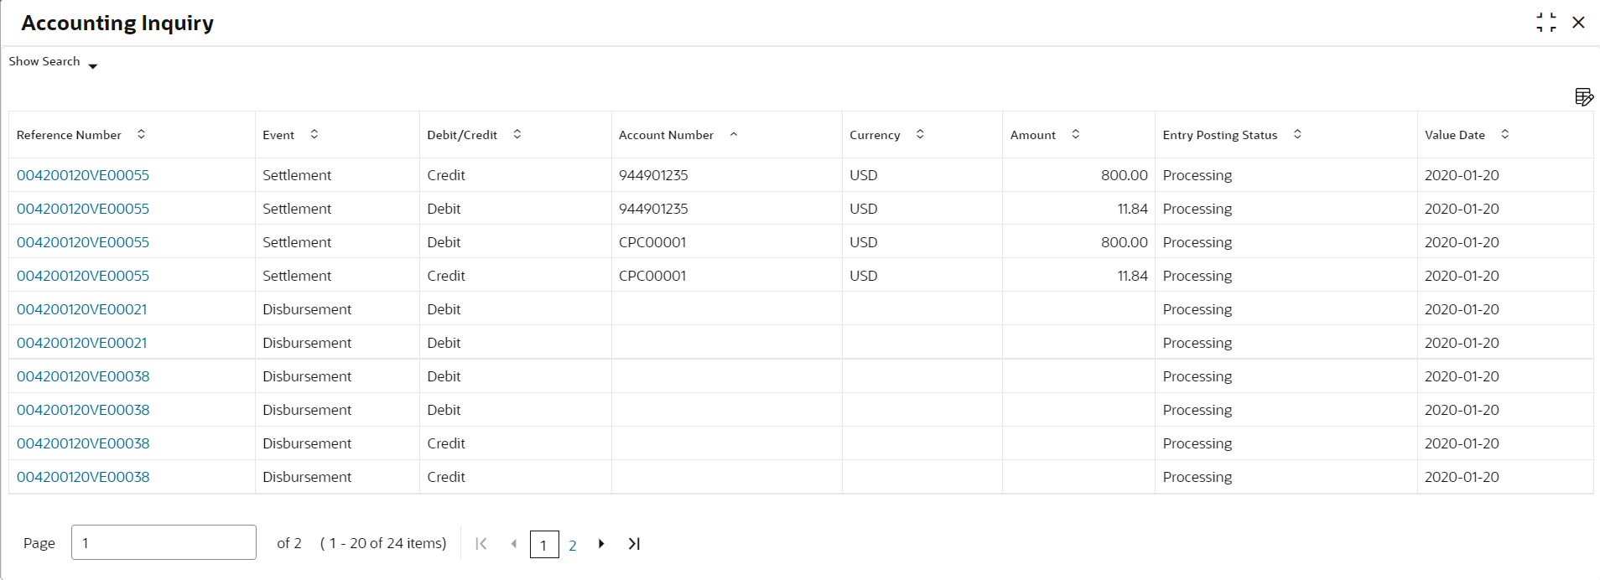Go to the previous page arrow
Viewport: 1600px width, 580px height.
click(x=514, y=544)
